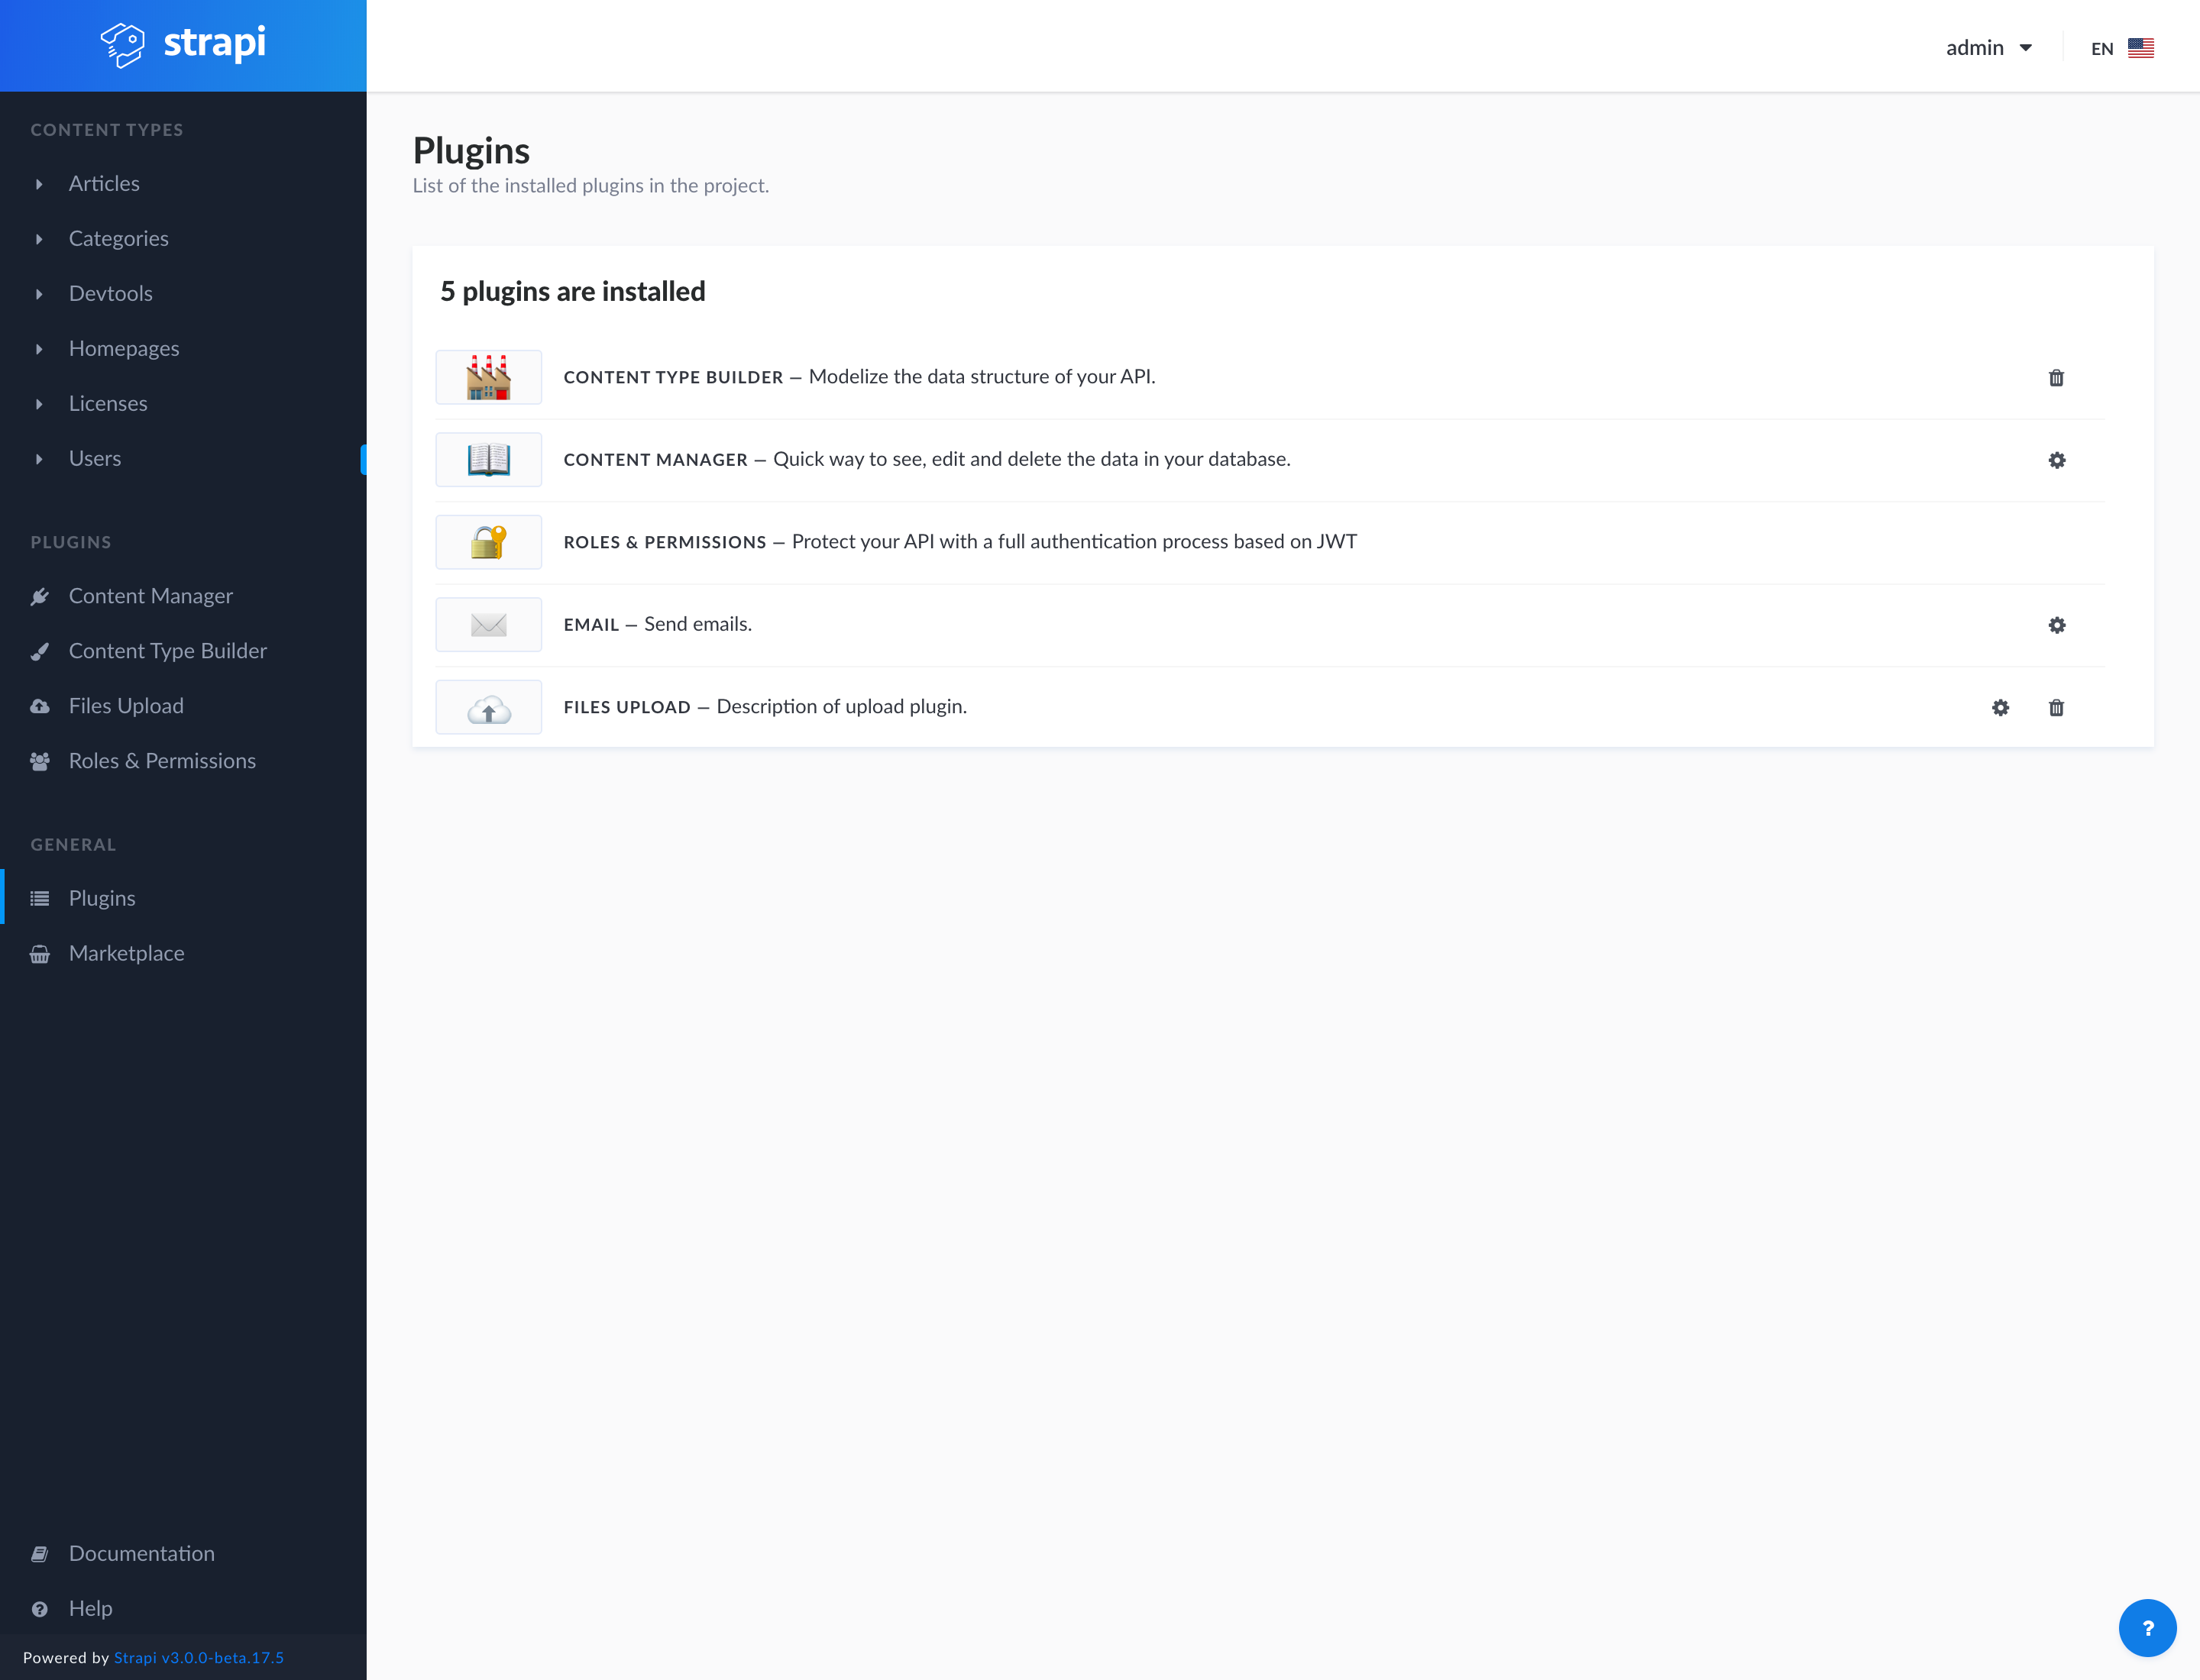Expand the Devtools content type arrow

pos(39,294)
